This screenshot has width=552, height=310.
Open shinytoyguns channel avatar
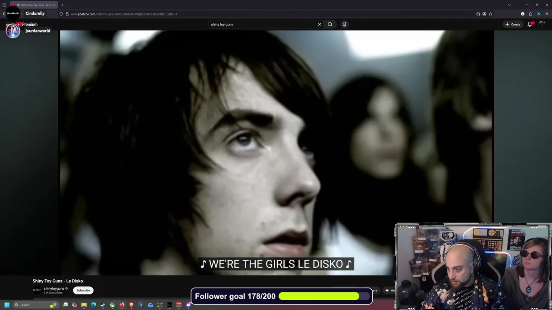(37, 290)
